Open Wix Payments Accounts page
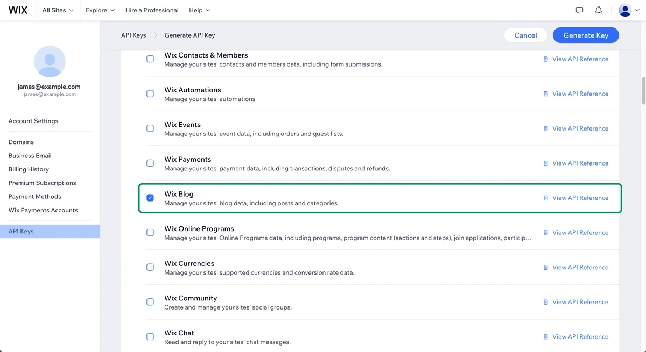The image size is (646, 352). tap(43, 210)
